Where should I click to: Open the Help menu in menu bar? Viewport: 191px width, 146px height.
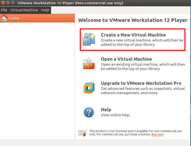coord(45,10)
